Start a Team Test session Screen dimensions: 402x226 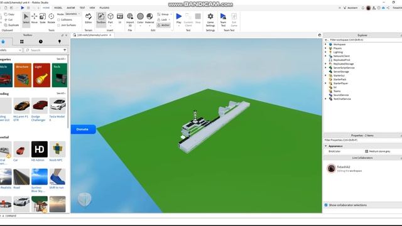click(223, 19)
